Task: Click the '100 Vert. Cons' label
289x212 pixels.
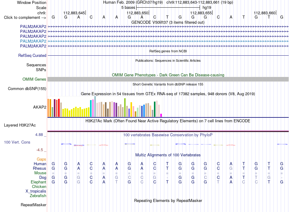Action: tap(17, 142)
